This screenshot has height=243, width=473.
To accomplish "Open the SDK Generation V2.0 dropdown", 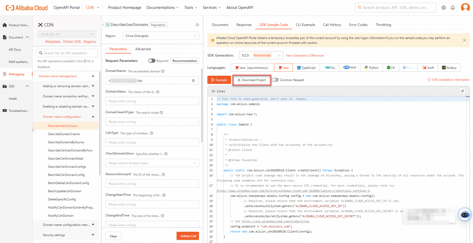I will [261, 55].
